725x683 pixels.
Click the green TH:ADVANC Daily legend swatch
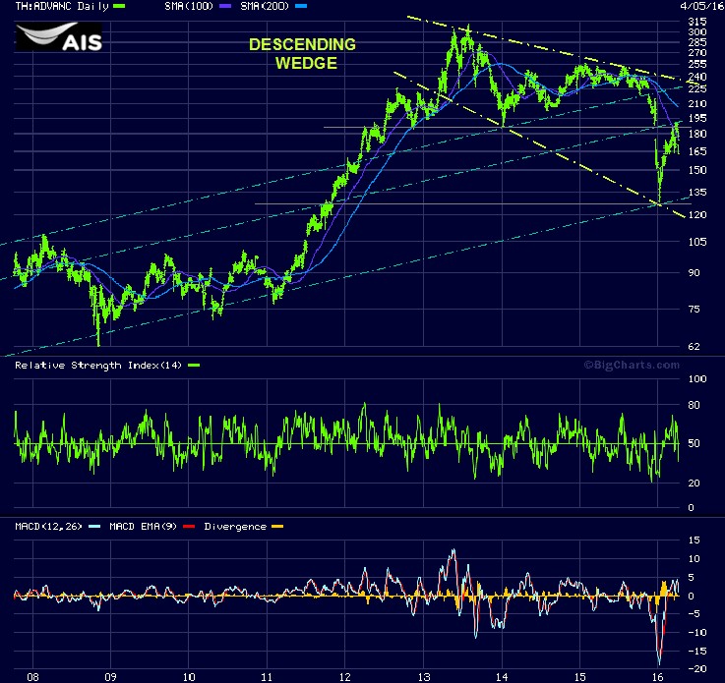119,6
